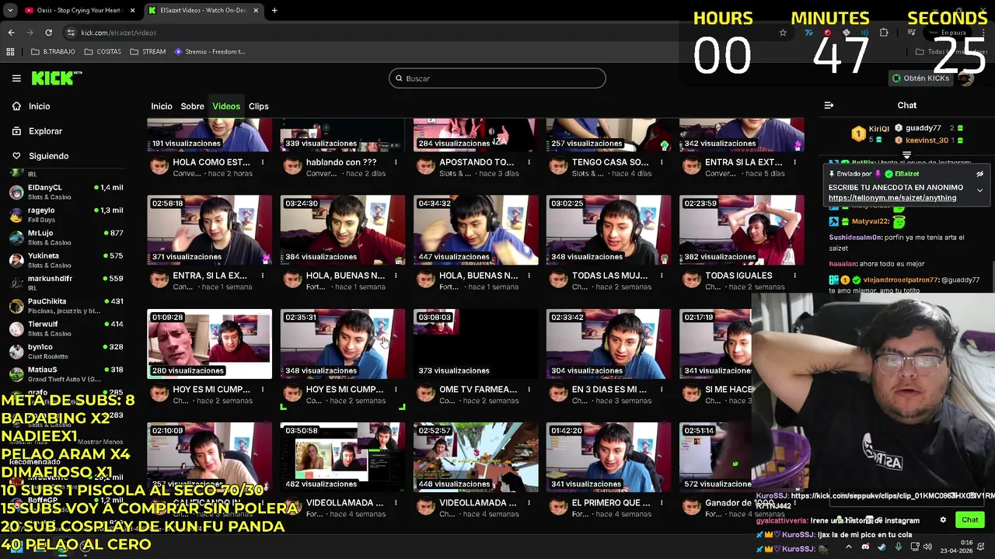
Task: Click the Obtén KICKs button
Action: [x=921, y=78]
